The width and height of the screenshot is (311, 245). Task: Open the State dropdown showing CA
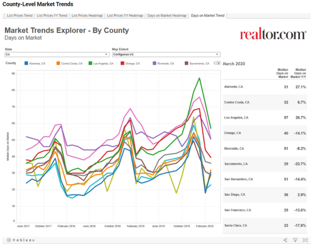[57, 54]
